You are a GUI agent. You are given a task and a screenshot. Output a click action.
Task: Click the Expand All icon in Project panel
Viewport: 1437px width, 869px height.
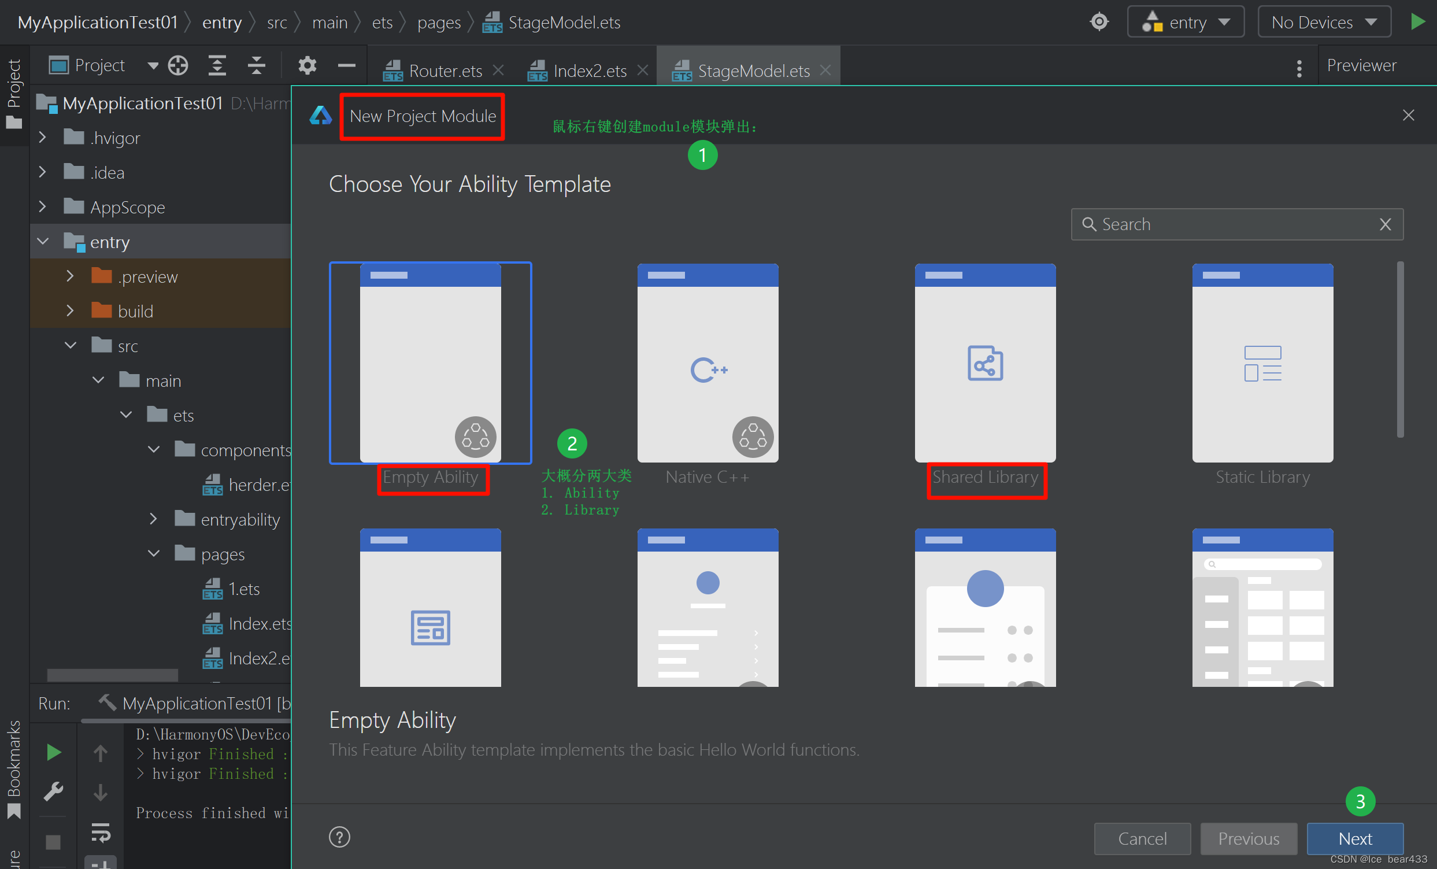[x=217, y=65]
